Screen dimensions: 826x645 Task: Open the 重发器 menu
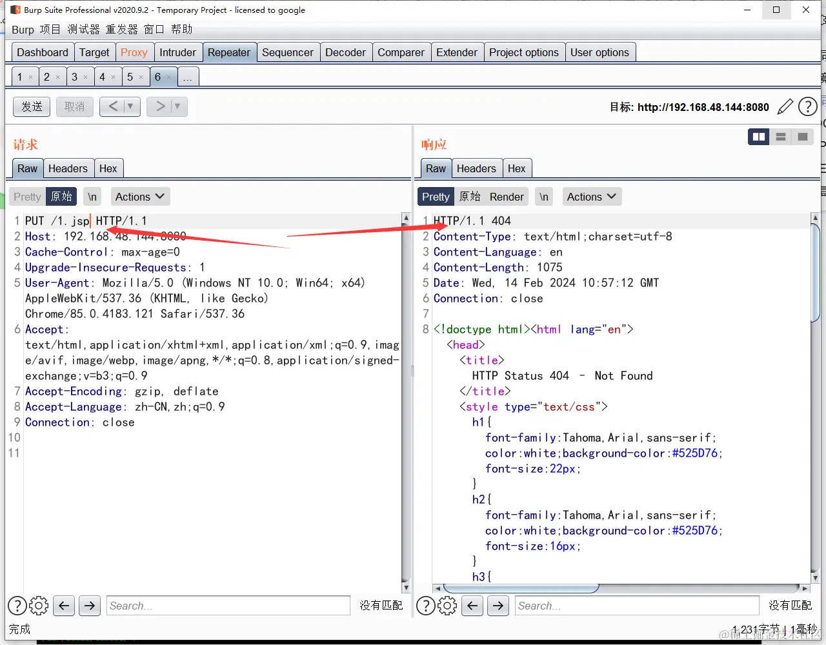point(121,30)
